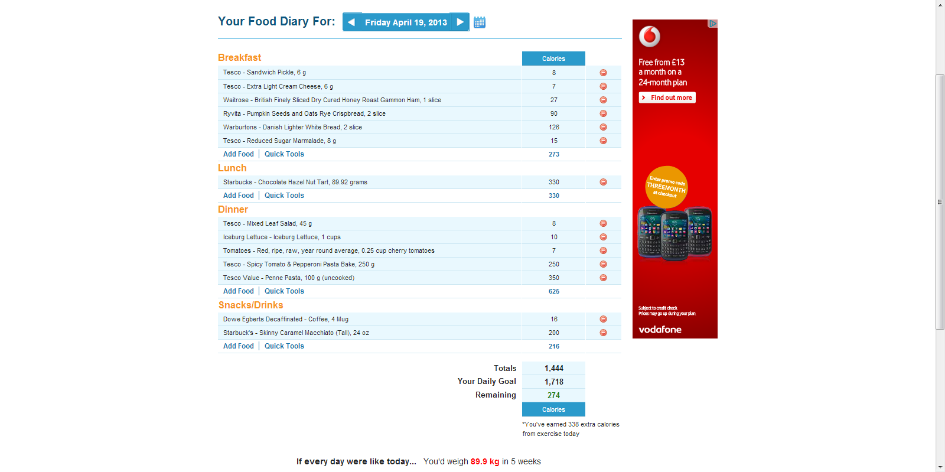Remove Warburtons Danish White Bread entry
Image resolution: width=945 pixels, height=472 pixels.
tap(603, 127)
